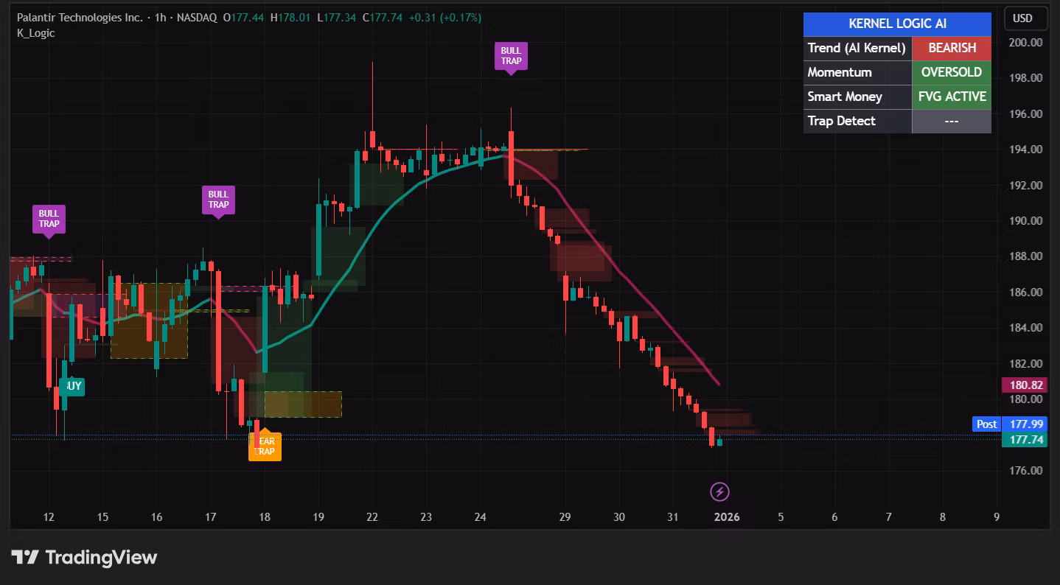Click the Trap Detect dashes value cell
Viewport: 1060px width, 585px height.
click(x=952, y=121)
